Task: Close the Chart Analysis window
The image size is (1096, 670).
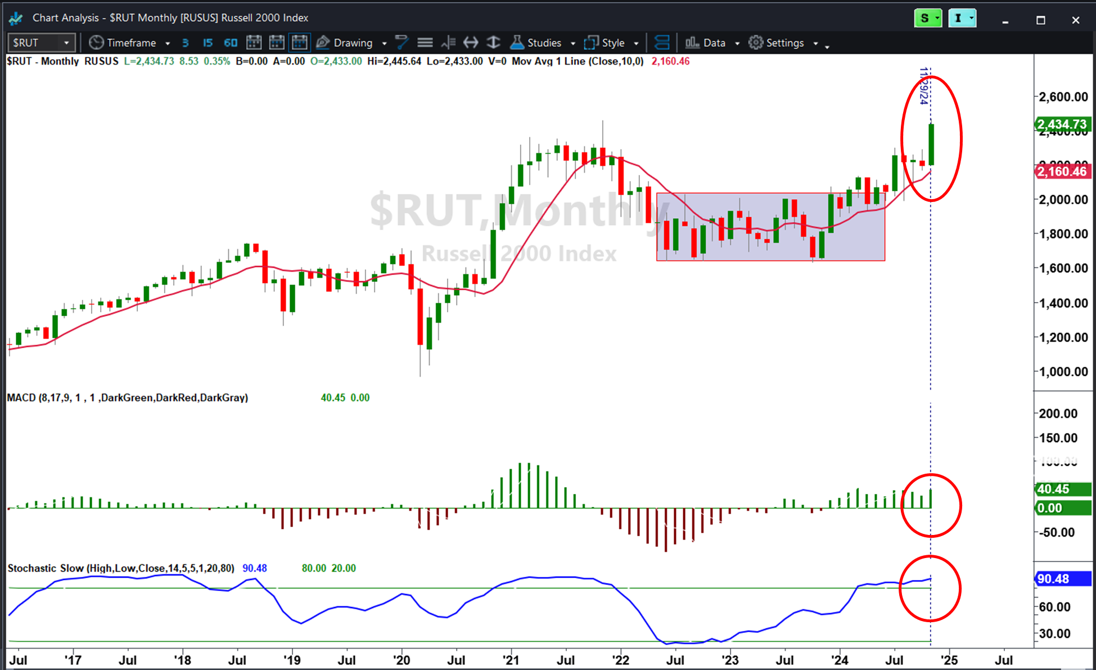Action: point(1076,20)
